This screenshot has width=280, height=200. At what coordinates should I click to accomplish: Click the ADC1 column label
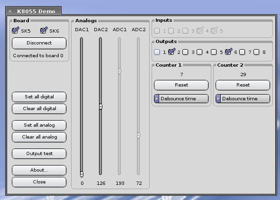coord(119,30)
